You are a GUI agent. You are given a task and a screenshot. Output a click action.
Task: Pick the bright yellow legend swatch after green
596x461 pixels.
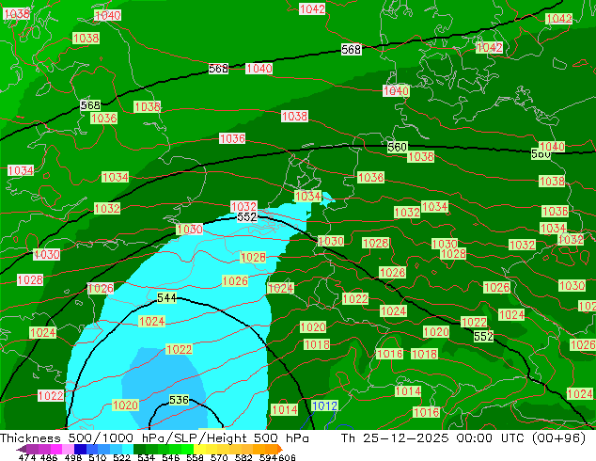tap(199, 449)
